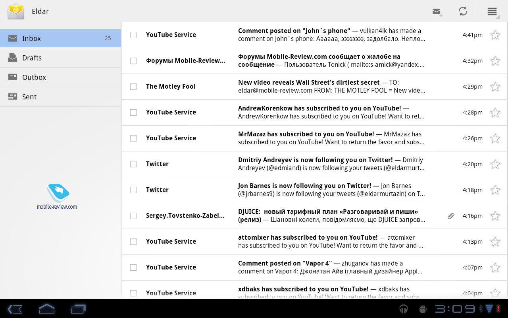Star the MrMazaz subscription email
The height and width of the screenshot is (318, 508).
click(x=495, y=138)
